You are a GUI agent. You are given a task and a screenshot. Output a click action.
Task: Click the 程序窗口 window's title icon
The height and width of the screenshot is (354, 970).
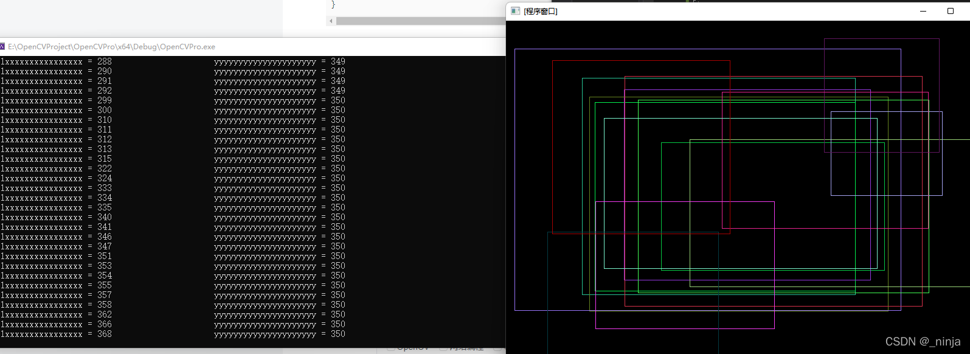tap(515, 11)
